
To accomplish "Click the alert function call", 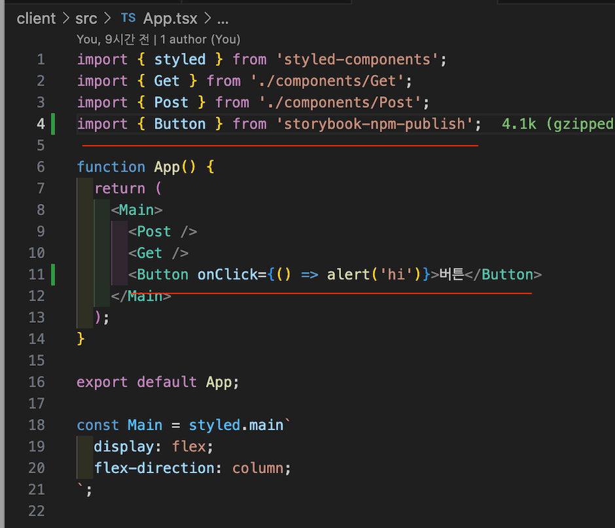I will (349, 274).
